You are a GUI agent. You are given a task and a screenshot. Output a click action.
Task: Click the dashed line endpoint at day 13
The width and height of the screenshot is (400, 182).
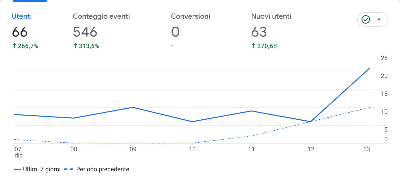click(x=370, y=107)
